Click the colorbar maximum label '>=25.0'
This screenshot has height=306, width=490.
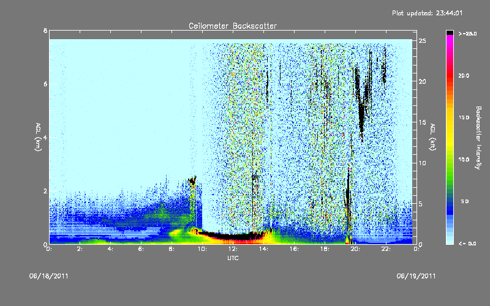(467, 34)
